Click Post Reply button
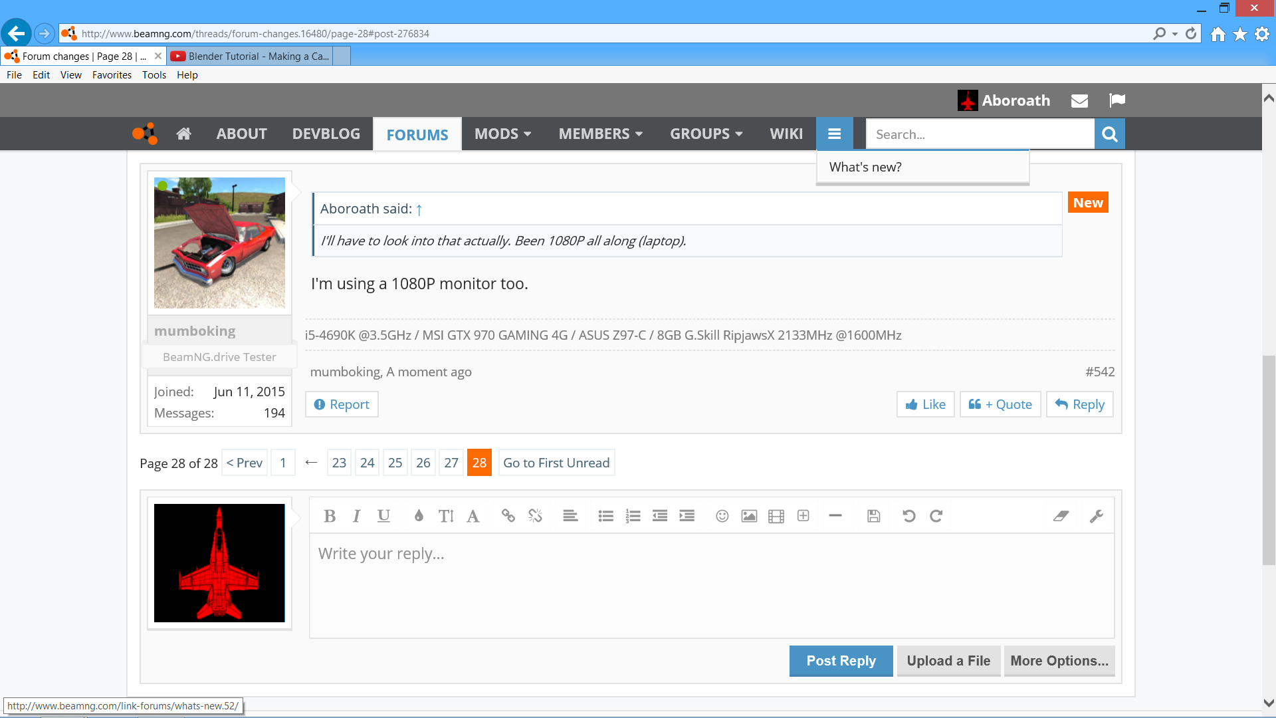 (841, 661)
